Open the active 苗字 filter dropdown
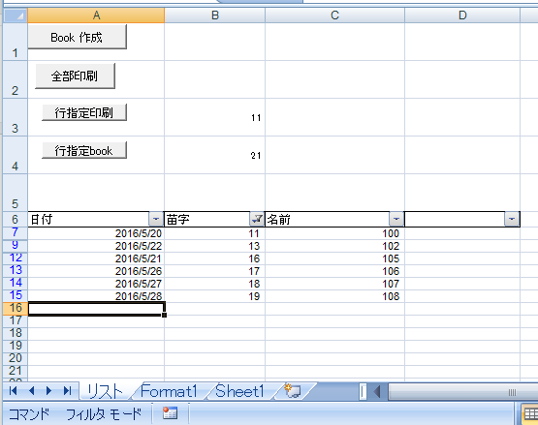 tap(256, 219)
